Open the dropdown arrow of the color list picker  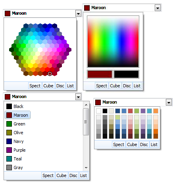tap(78, 97)
